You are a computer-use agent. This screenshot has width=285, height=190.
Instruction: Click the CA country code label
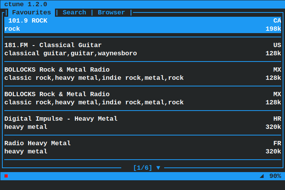point(277,21)
